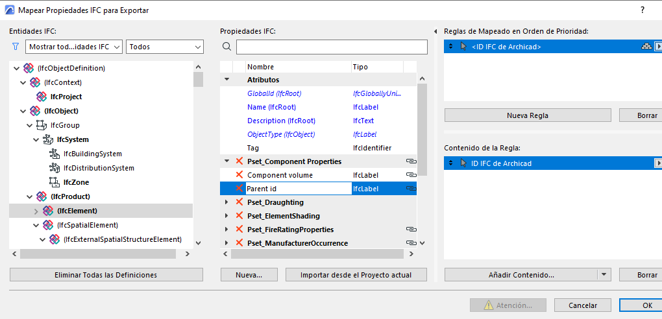Expand the (IfcElement) tree node

(36, 211)
